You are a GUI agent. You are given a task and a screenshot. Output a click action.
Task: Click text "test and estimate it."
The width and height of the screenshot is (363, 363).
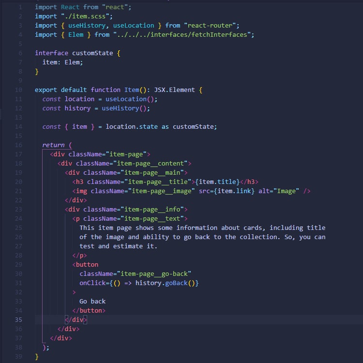[118, 246]
